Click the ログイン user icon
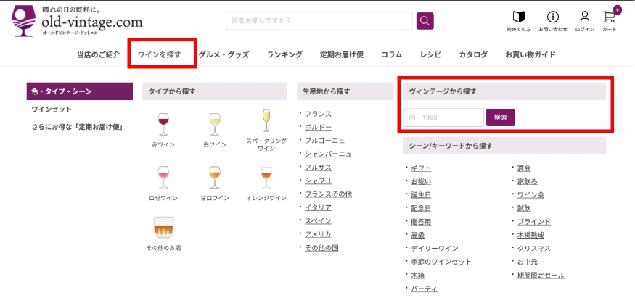 584,17
